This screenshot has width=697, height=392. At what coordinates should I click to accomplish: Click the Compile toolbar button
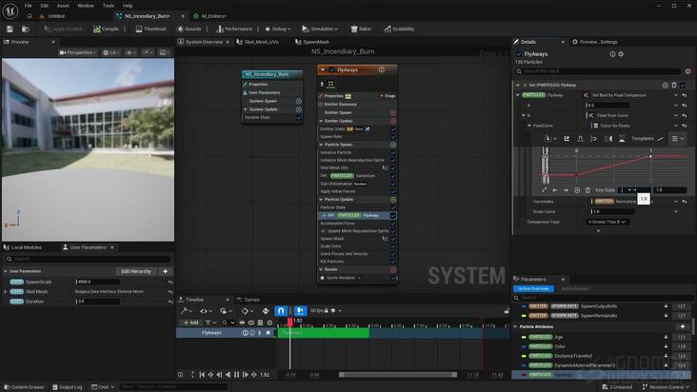click(106, 29)
